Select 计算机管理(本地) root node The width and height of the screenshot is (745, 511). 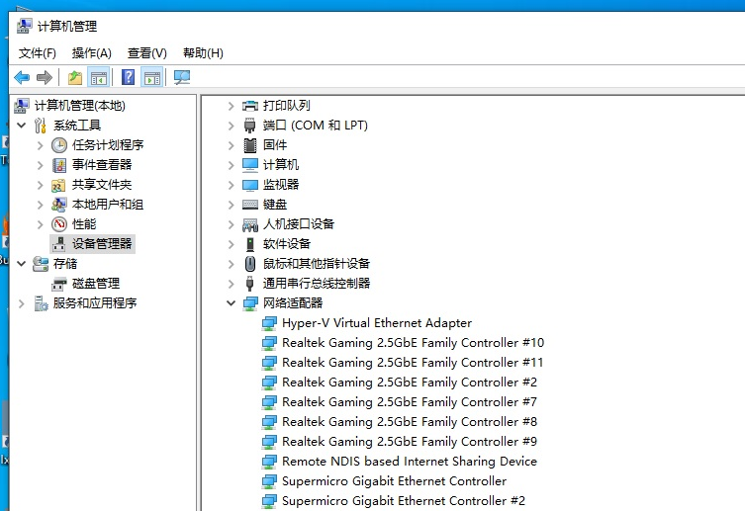[x=79, y=106]
